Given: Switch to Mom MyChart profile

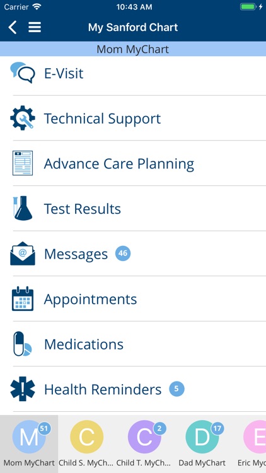Looking at the screenshot, I should coord(29,444).
